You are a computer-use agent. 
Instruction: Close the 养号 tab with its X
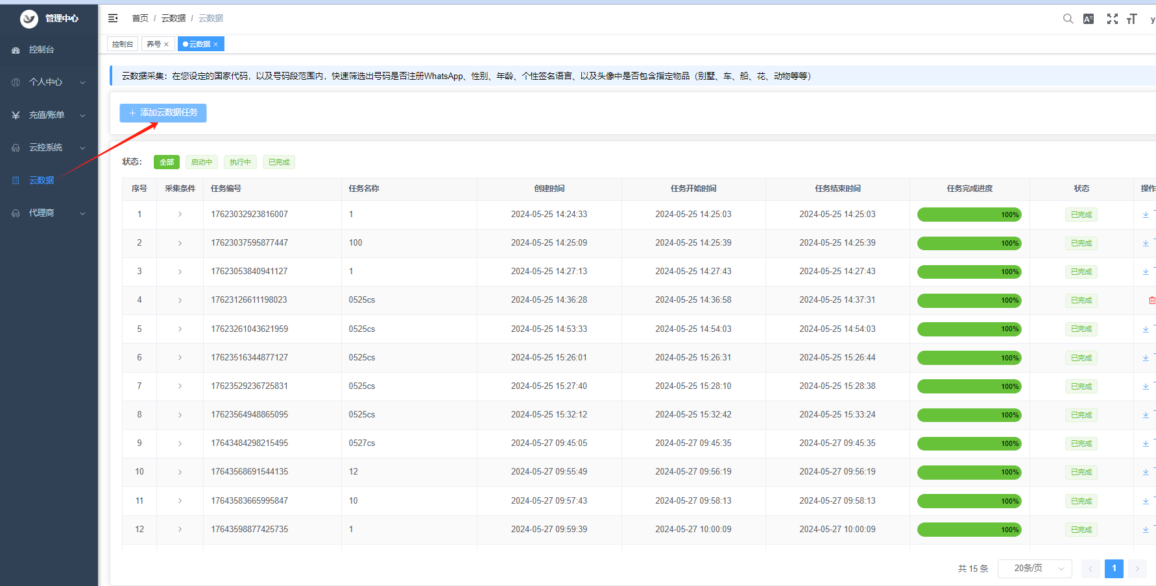(166, 44)
